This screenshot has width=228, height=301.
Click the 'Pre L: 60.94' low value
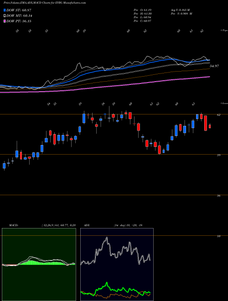tap(143, 17)
